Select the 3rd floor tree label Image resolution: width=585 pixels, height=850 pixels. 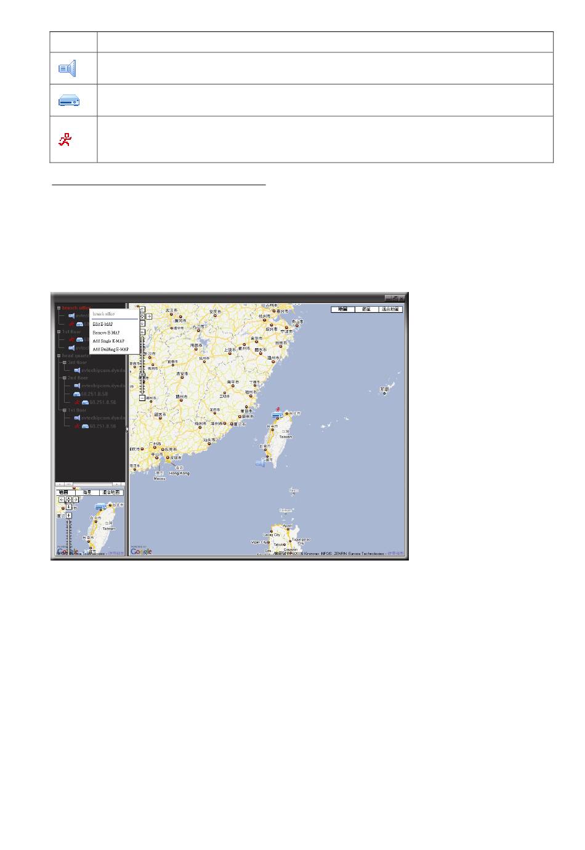(78, 362)
